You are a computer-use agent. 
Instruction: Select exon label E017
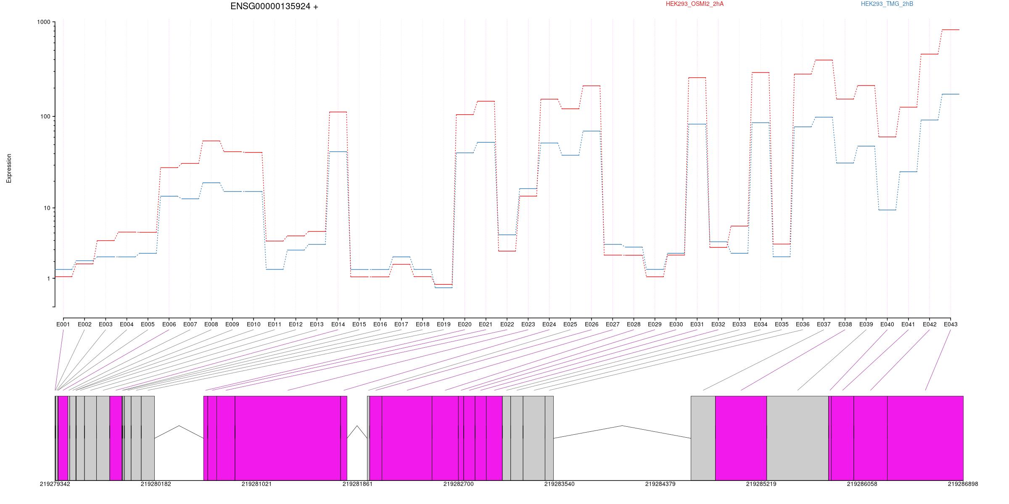click(x=401, y=324)
